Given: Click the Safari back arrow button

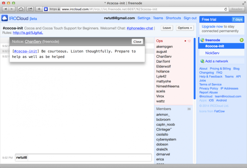Looking at the screenshot, I should (6, 9).
